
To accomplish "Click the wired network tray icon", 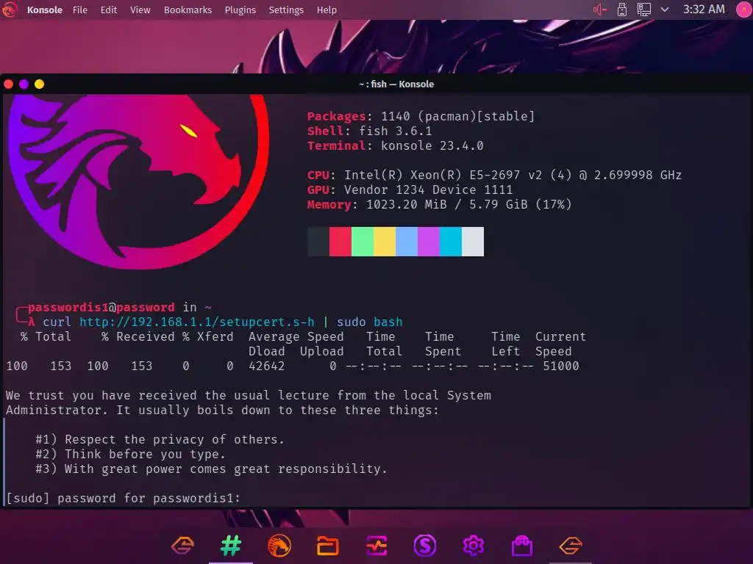I will coord(643,10).
